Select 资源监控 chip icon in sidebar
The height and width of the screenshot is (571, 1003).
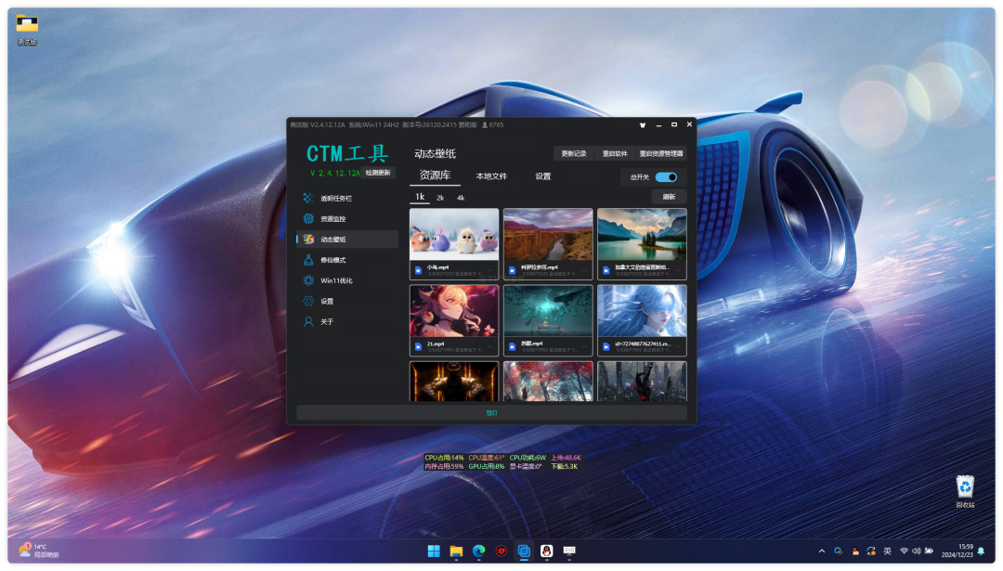coord(308,219)
